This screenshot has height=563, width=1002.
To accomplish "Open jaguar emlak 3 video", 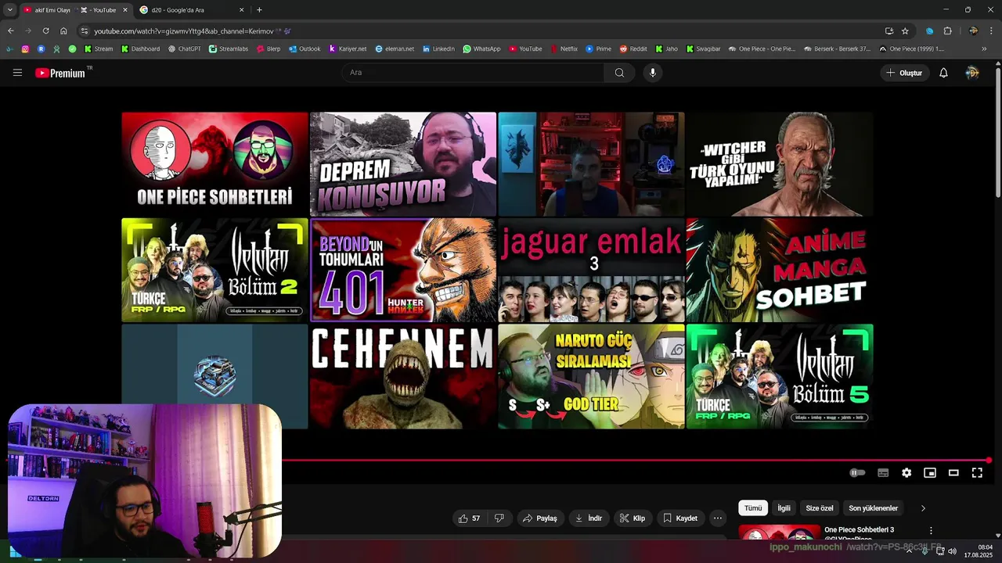I will [x=591, y=270].
